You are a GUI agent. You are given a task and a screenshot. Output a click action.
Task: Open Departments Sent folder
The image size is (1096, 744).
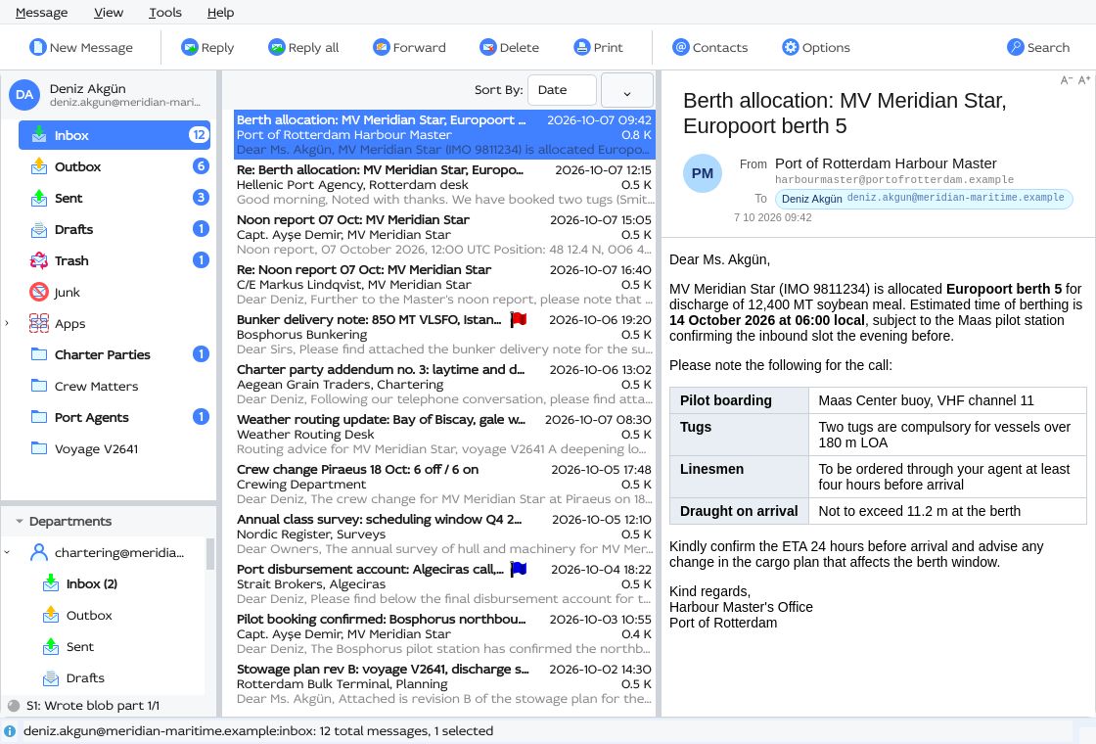tap(79, 647)
